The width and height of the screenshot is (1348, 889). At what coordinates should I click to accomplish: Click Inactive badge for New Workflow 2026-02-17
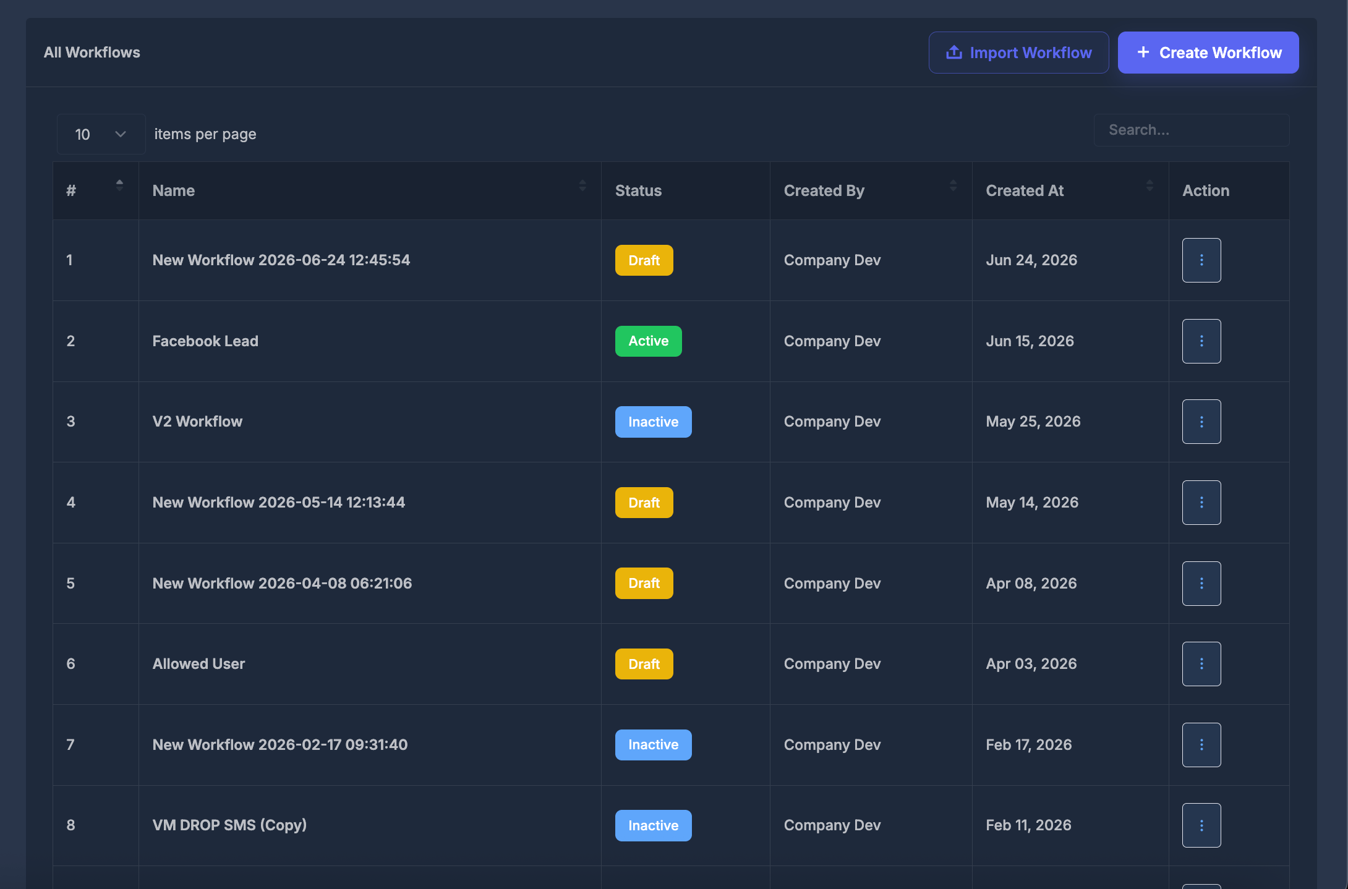[x=653, y=745]
